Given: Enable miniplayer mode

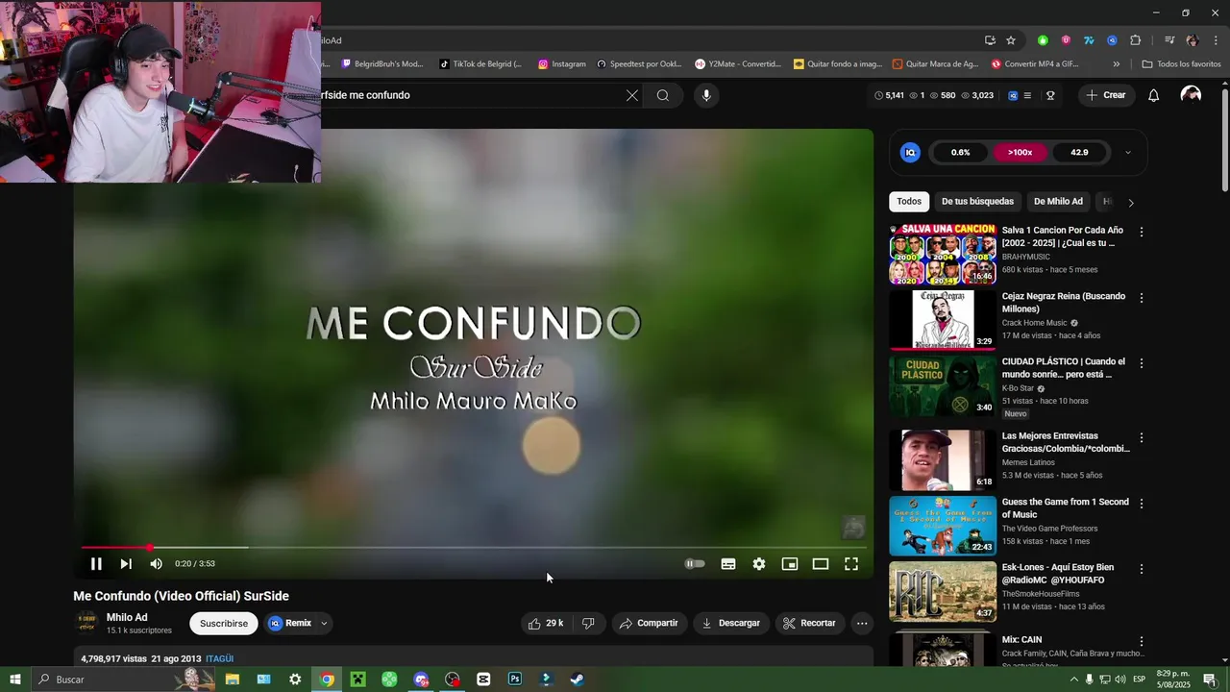Looking at the screenshot, I should pyautogui.click(x=790, y=564).
